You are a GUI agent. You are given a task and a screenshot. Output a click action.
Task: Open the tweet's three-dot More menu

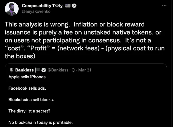click(164, 6)
